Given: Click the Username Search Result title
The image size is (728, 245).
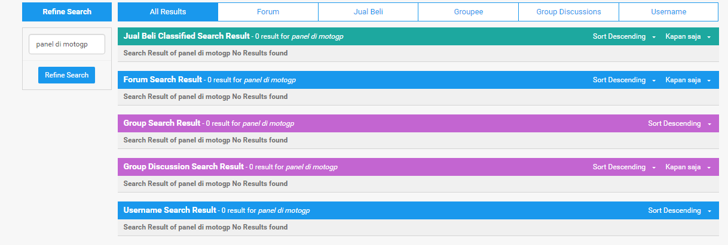Looking at the screenshot, I should click(x=170, y=210).
